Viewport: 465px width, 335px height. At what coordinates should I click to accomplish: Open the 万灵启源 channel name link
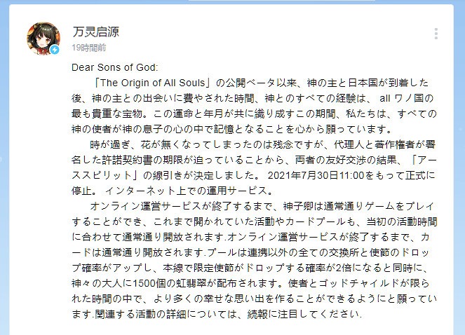point(94,32)
